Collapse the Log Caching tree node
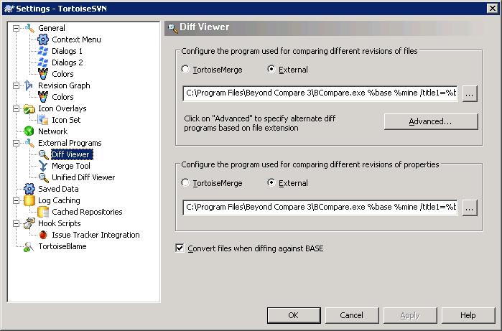 click(x=16, y=200)
